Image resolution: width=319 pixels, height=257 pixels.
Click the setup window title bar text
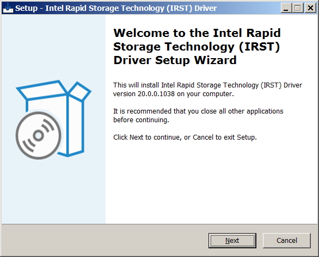coord(116,8)
